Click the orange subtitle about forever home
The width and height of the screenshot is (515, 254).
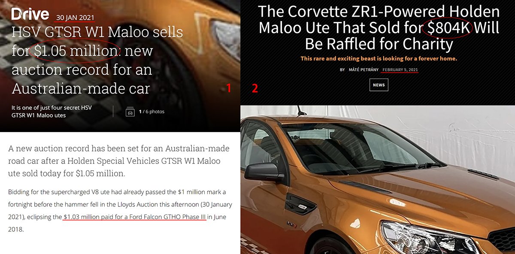click(x=379, y=58)
